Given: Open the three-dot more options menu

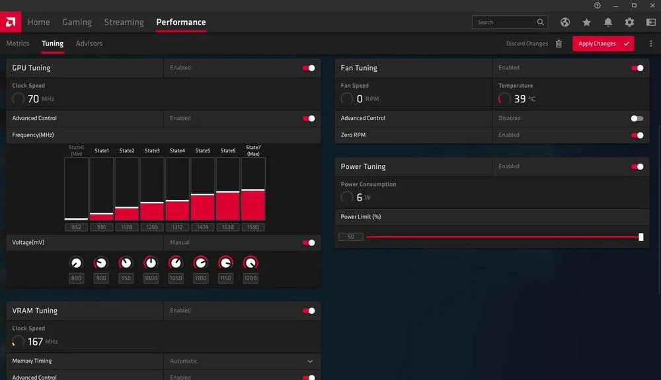Looking at the screenshot, I should click(651, 44).
